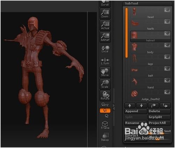The width and height of the screenshot is (175, 148).
Task: Click the 'Judge_Death2' subtool name
Action: [150, 99]
